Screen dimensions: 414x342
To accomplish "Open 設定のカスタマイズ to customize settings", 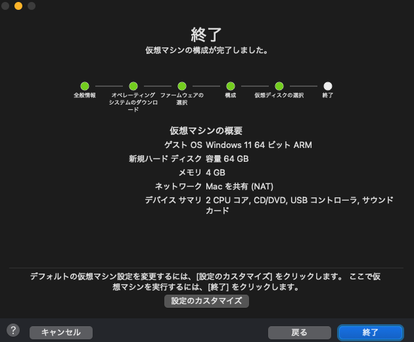I will (206, 301).
